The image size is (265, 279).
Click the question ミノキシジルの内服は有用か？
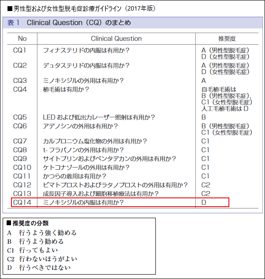pyautogui.click(x=83, y=202)
